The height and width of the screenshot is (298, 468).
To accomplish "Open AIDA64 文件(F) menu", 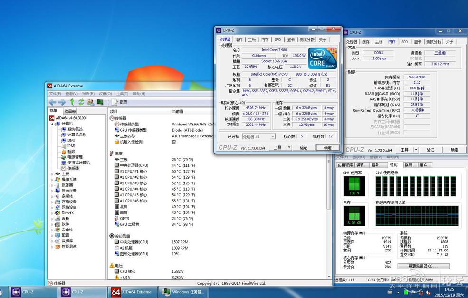I will (55, 94).
